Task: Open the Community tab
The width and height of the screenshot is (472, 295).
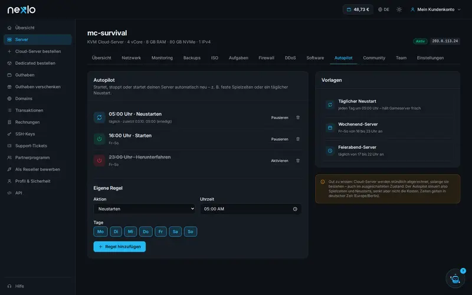Action: [374, 58]
